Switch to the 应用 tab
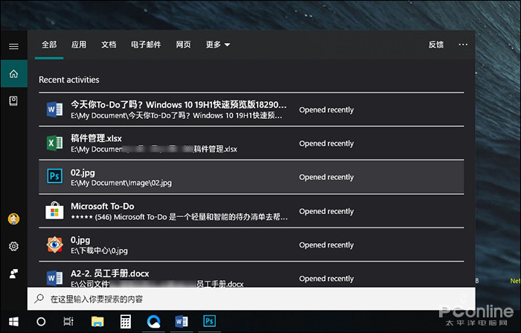This screenshot has height=333, width=521. tap(79, 45)
